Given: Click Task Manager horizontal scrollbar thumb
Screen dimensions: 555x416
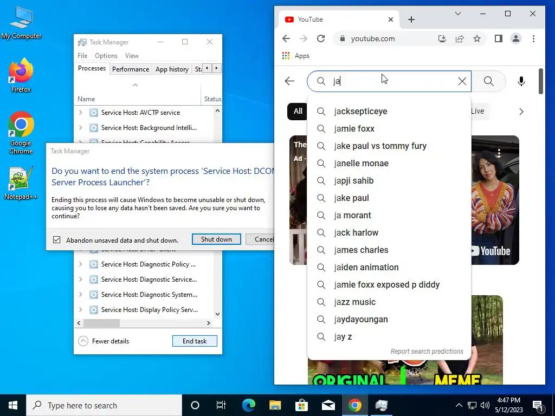Looking at the screenshot, I should [x=101, y=323].
